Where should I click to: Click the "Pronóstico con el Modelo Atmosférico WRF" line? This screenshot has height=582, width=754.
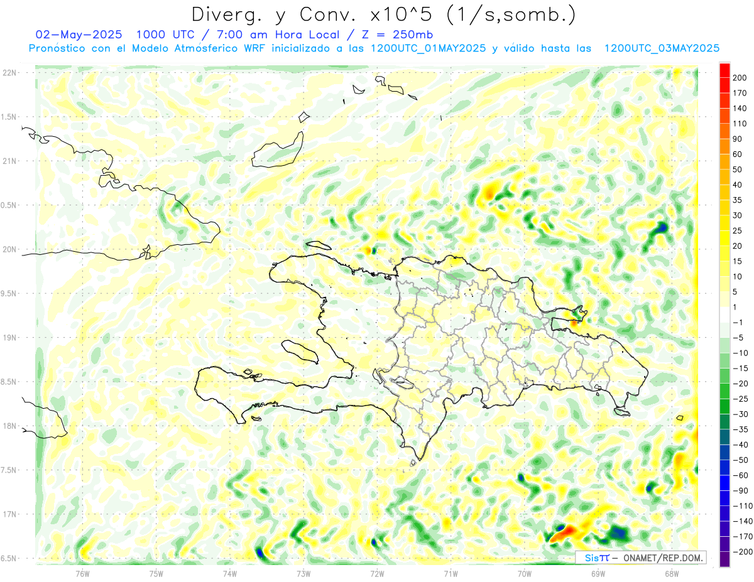click(x=147, y=48)
